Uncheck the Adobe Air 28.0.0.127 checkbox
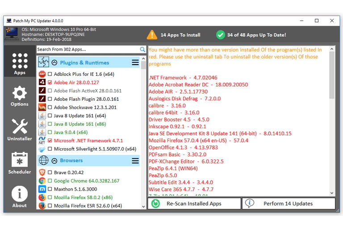The height and width of the screenshot is (228, 343). 50,82
